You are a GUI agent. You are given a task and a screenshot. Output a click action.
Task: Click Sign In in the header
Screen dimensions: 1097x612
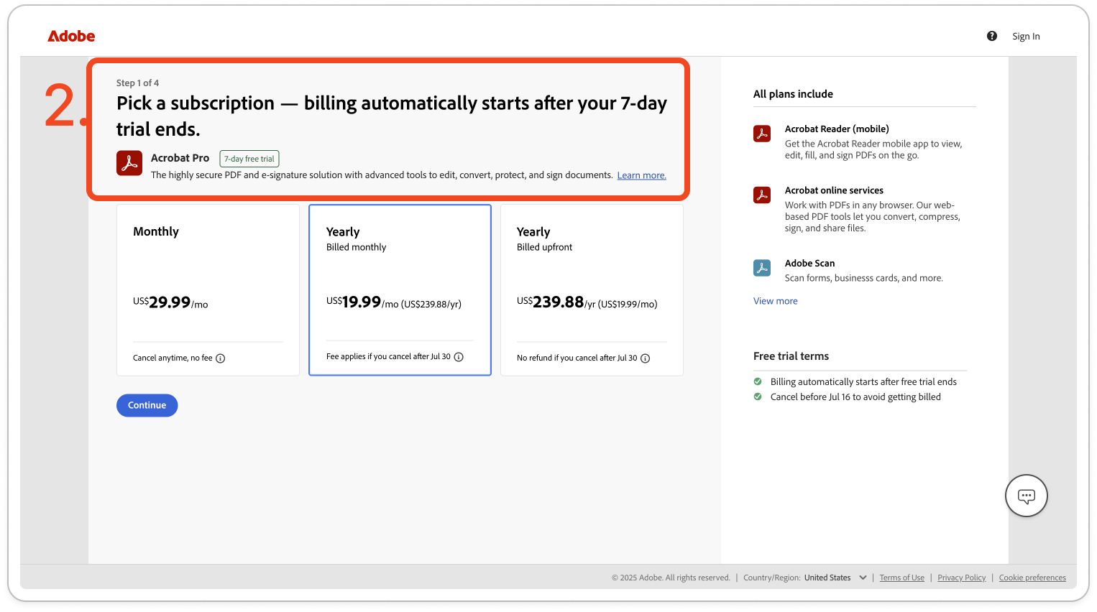tap(1026, 37)
